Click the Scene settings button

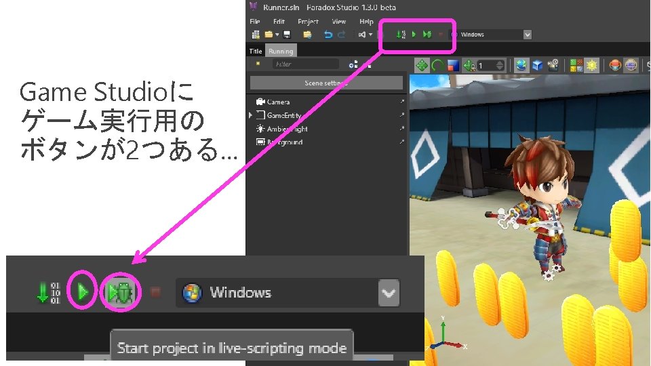pos(326,83)
